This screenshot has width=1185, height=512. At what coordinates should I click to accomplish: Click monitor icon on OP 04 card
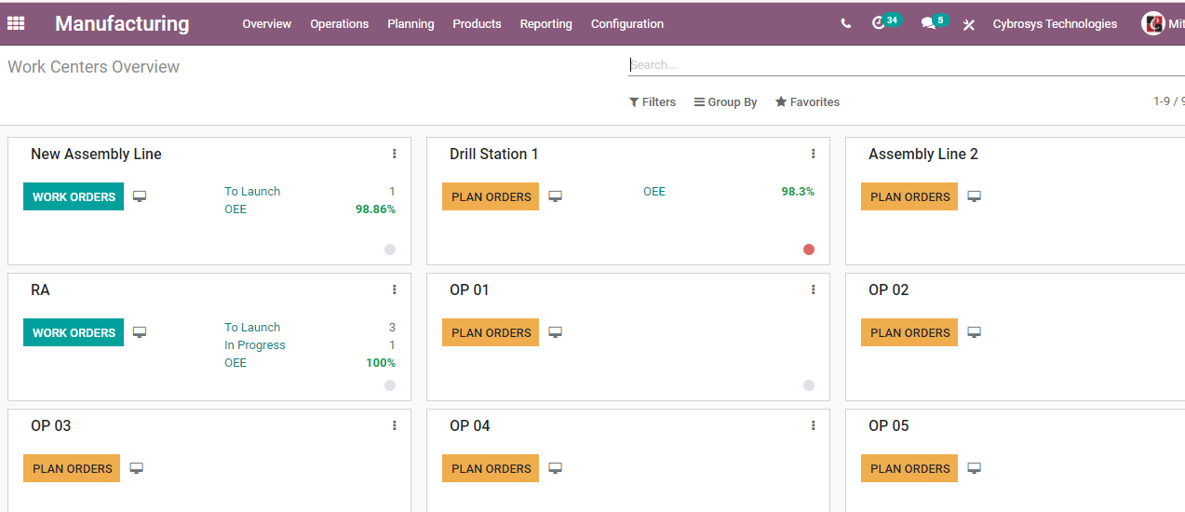(555, 468)
